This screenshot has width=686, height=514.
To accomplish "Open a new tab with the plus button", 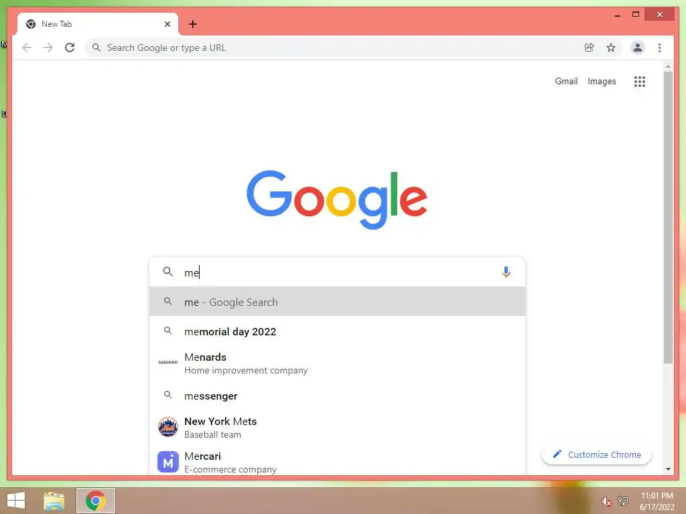I will pyautogui.click(x=193, y=24).
